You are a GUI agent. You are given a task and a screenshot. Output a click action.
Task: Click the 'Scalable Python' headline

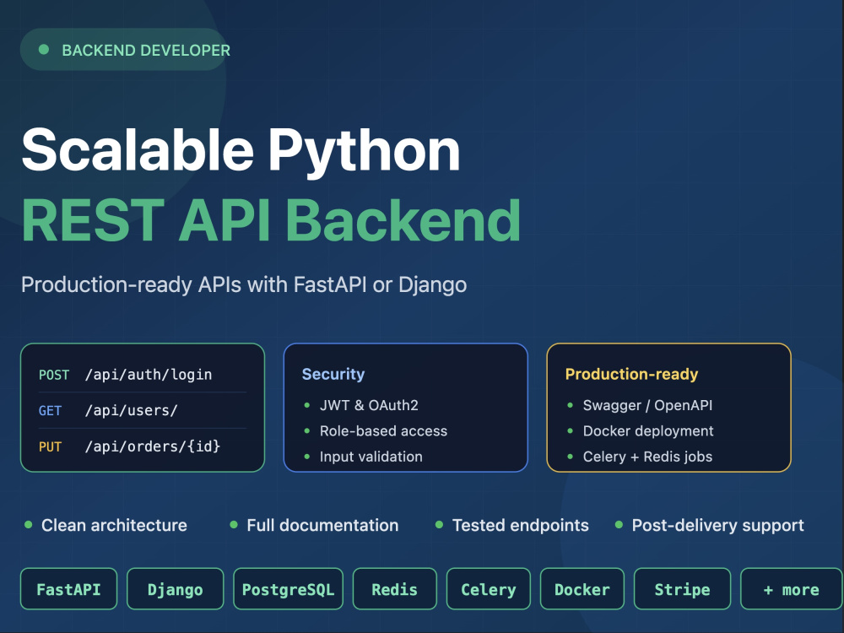tap(241, 150)
